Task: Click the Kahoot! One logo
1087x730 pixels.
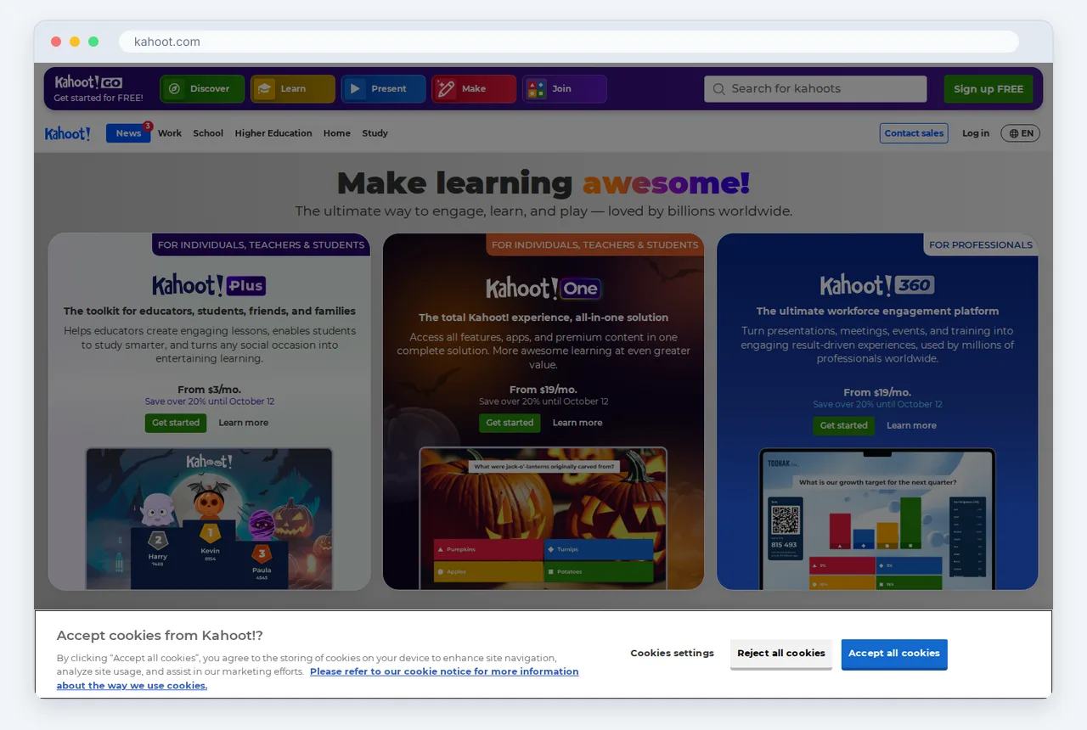Action: 543,289
